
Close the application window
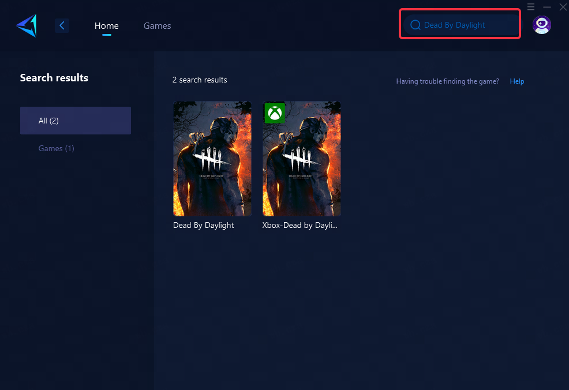coord(563,7)
